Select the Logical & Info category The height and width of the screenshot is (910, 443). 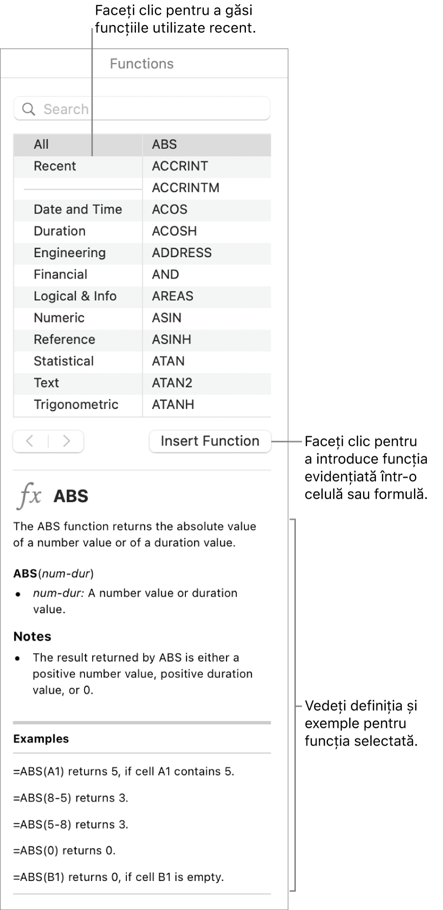75,296
